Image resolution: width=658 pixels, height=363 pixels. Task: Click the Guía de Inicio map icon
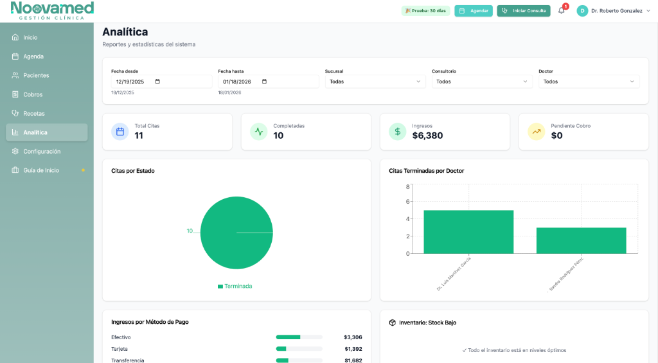click(15, 170)
